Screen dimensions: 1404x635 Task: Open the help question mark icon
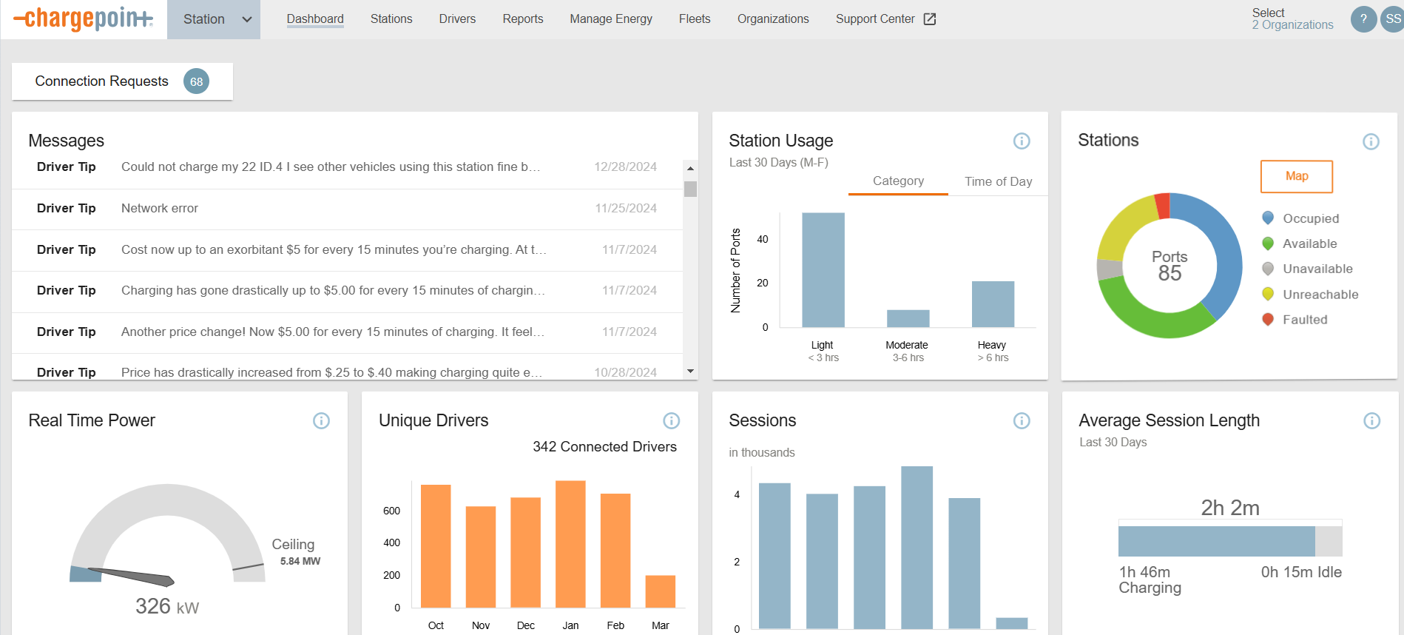(x=1363, y=19)
